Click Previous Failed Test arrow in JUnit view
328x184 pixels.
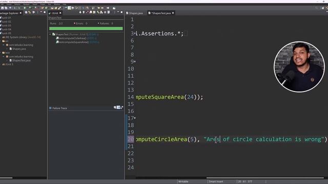pos(84,12)
